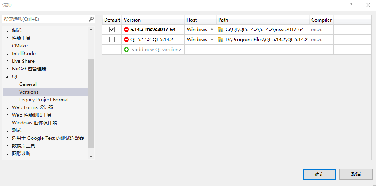The image size is (376, 186).
Task: Browse folder icon for D:\Program Files path
Action: (x=221, y=40)
